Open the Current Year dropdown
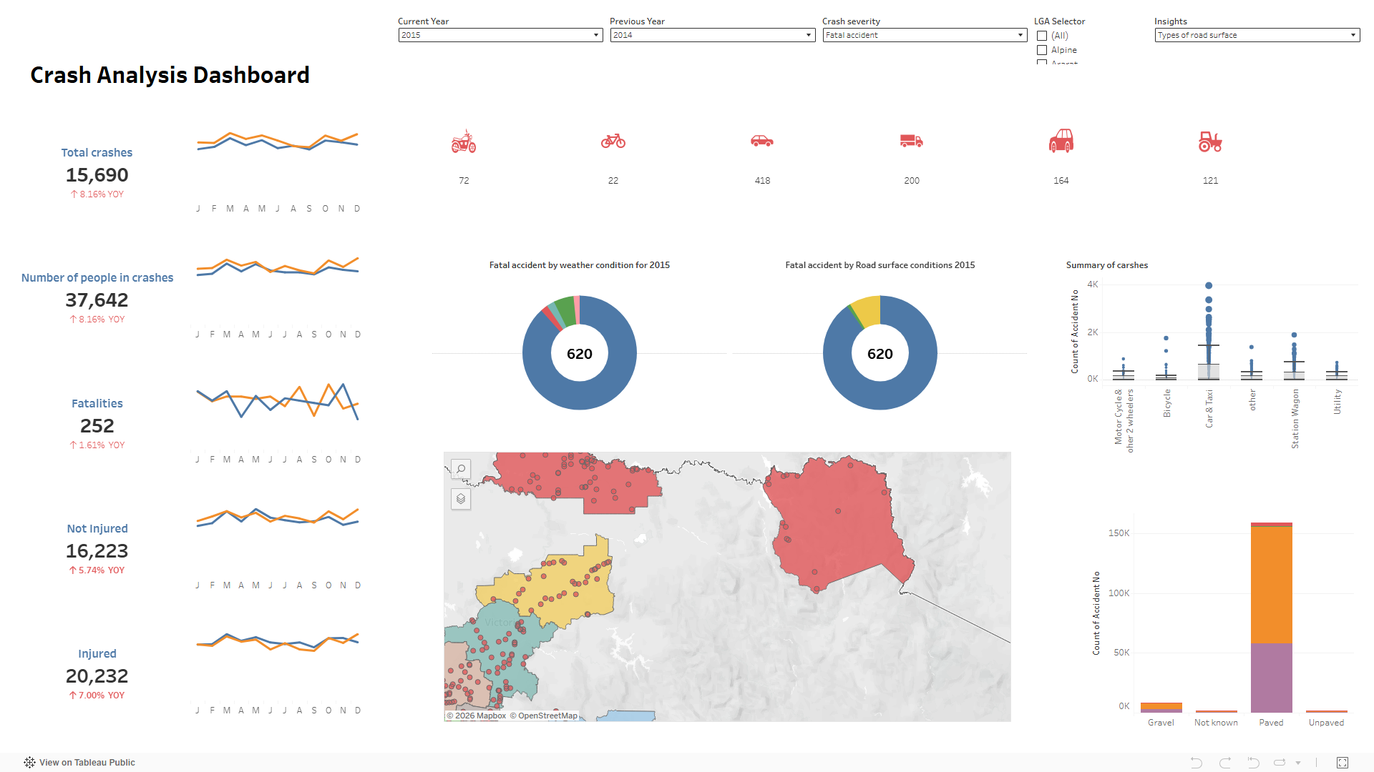Screen dimensions: 1374x772 point(595,35)
